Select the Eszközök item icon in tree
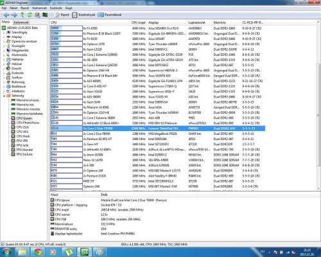Screen dimensions: 321x257 (8, 73)
